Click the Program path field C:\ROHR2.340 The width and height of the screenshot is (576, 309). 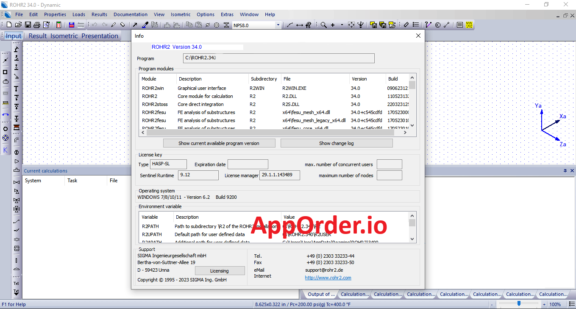[x=279, y=58]
